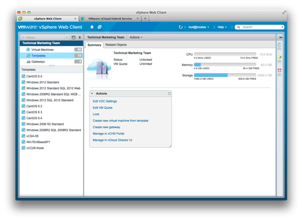Open the root@localos user dropdown
This screenshot has height=221, width=302.
tap(198, 27)
